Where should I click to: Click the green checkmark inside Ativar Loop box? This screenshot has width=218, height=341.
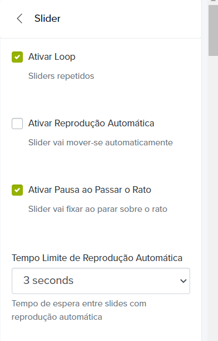point(17,57)
